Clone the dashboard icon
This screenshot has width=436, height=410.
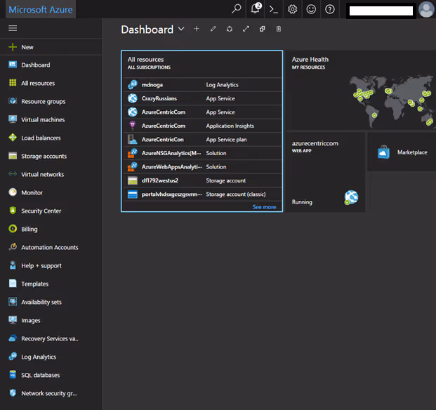(x=262, y=29)
